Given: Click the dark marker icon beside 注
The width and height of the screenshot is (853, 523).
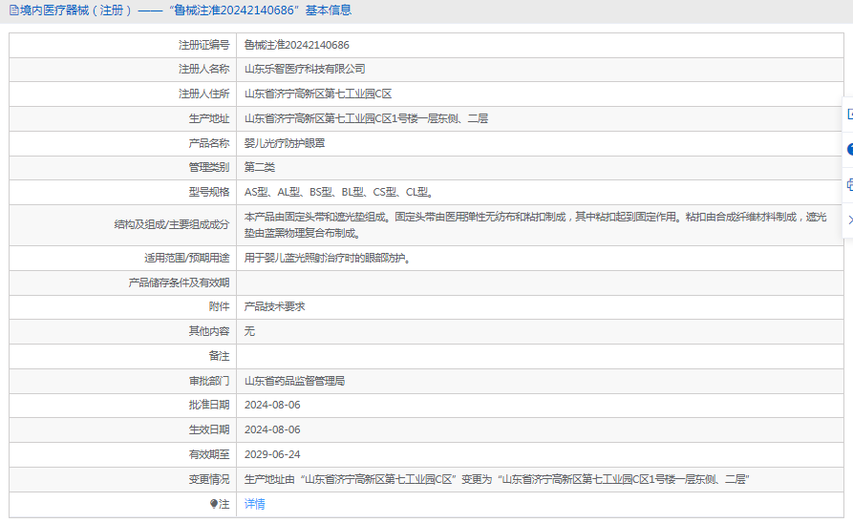Looking at the screenshot, I should click(x=214, y=504).
